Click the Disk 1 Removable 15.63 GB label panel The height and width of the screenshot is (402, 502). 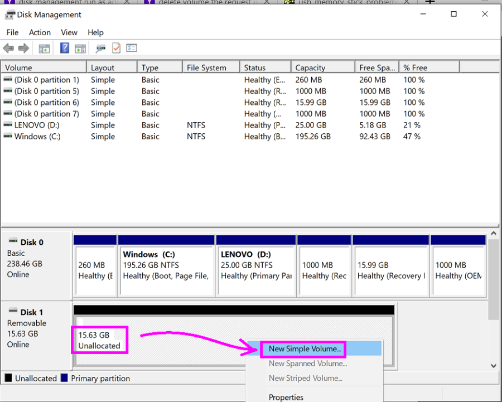[36, 335]
